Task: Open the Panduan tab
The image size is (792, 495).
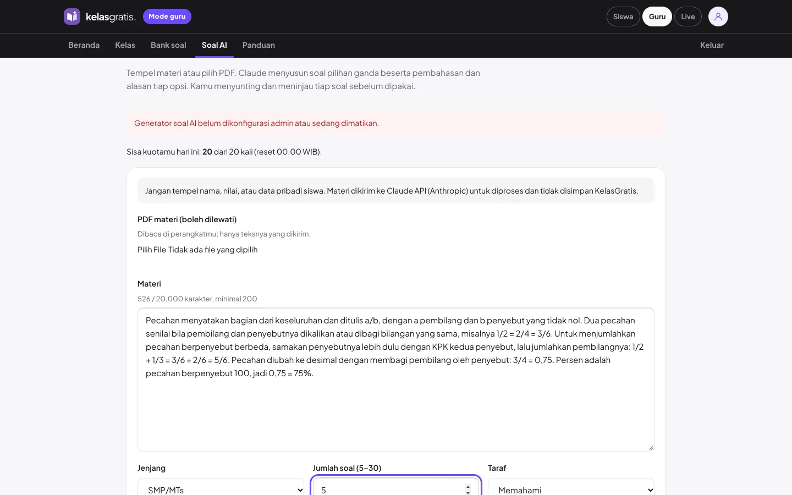Action: tap(258, 45)
